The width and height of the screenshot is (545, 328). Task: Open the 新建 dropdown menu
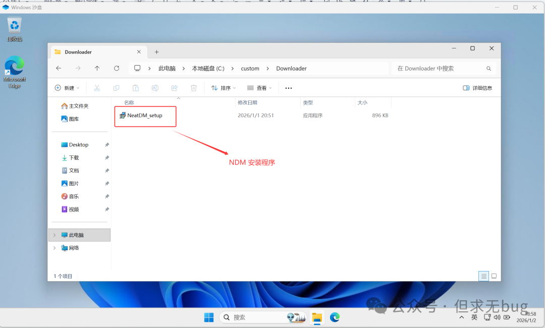pyautogui.click(x=67, y=88)
